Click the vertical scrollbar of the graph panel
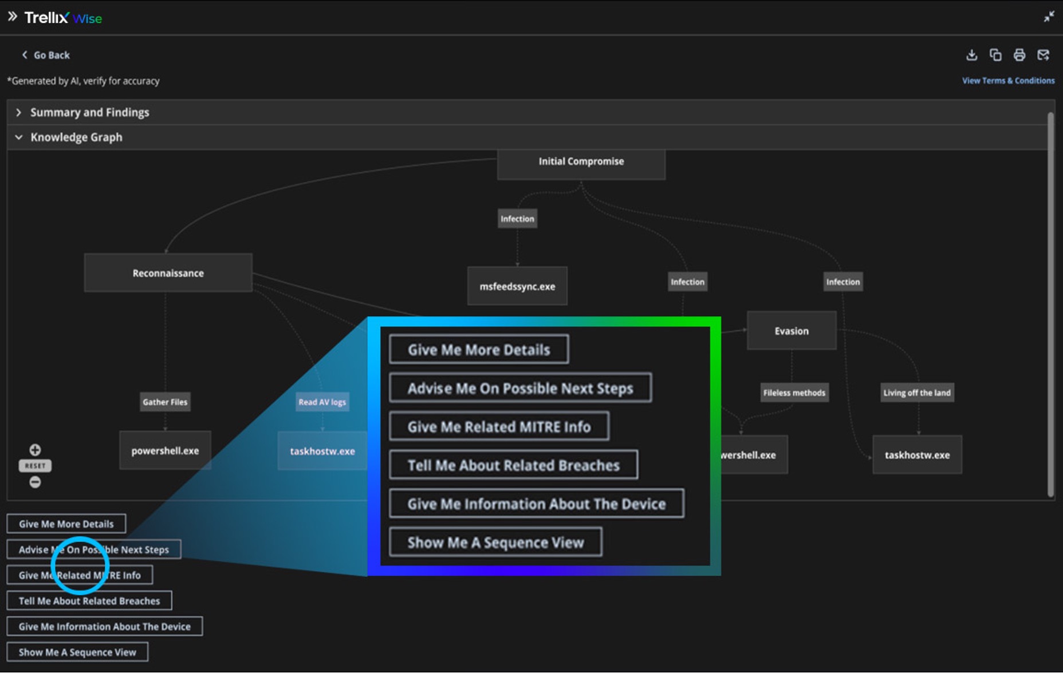Screen dimensions: 1063x673 coord(1050,303)
